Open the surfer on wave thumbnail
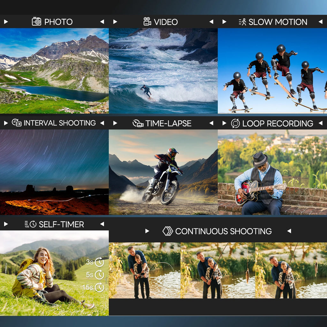The width and height of the screenshot is (327, 327). (x=163, y=71)
